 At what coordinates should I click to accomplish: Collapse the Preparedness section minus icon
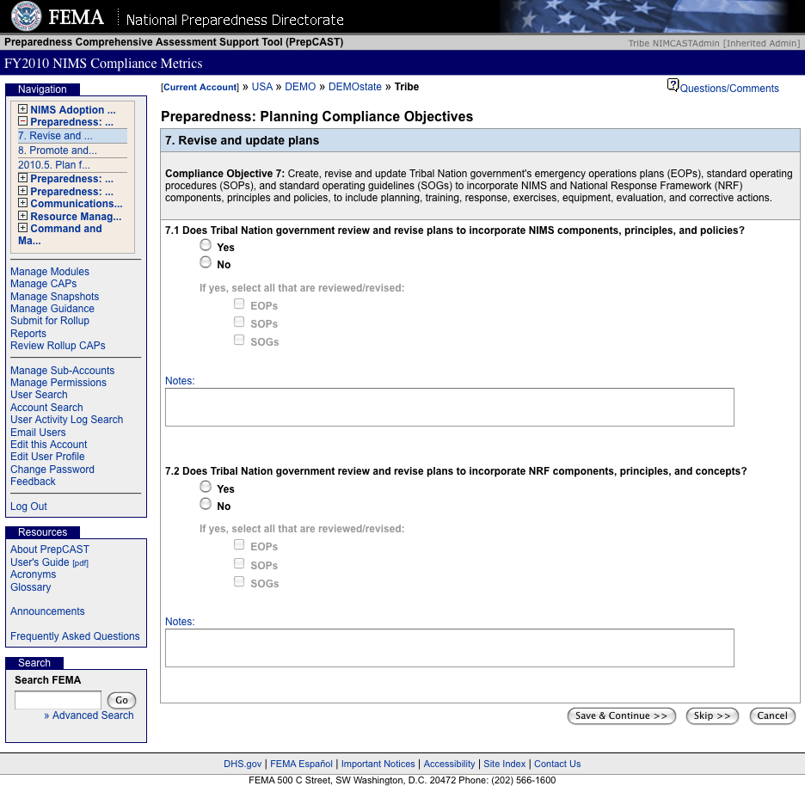23,122
